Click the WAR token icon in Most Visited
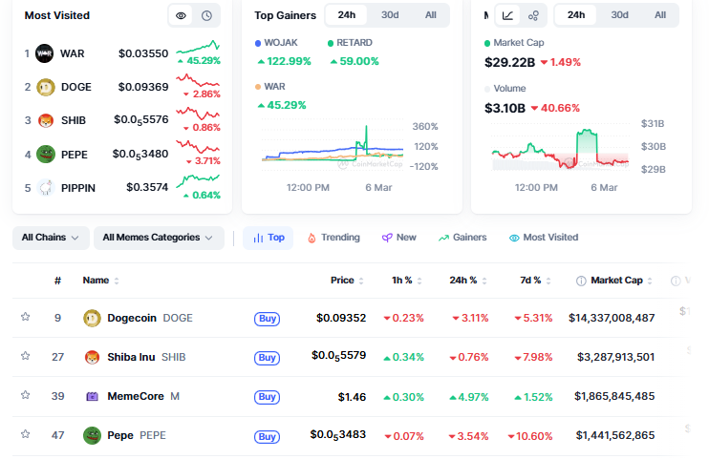 [x=44, y=53]
